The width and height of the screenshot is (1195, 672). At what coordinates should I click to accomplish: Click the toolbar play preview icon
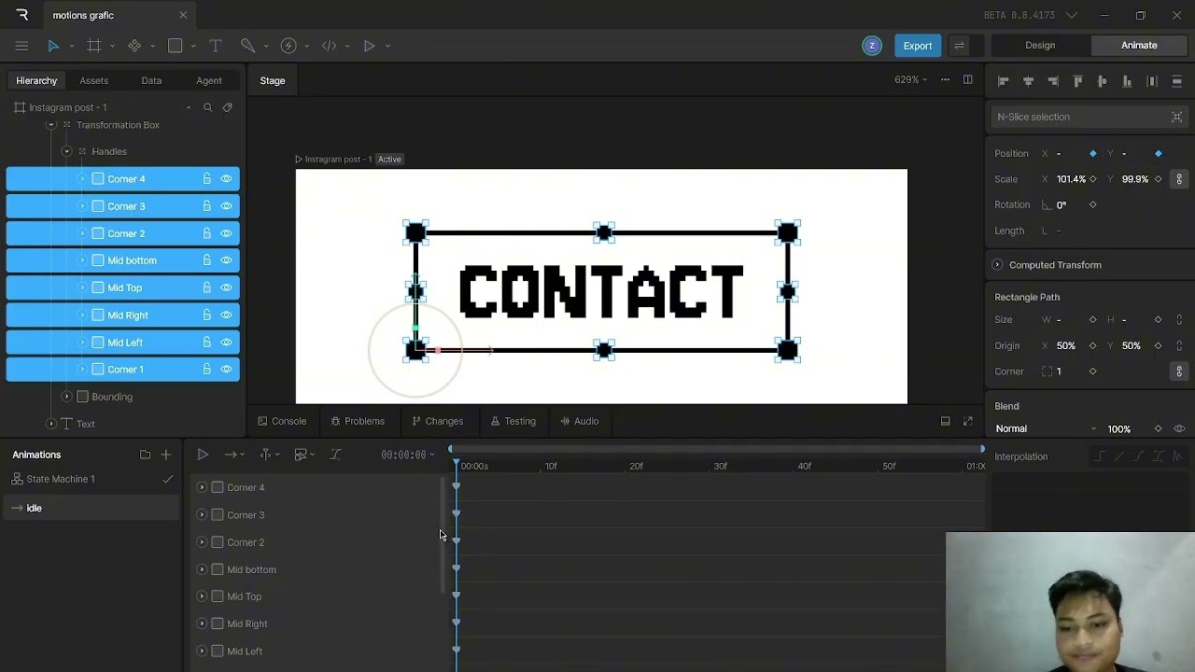[x=370, y=46]
